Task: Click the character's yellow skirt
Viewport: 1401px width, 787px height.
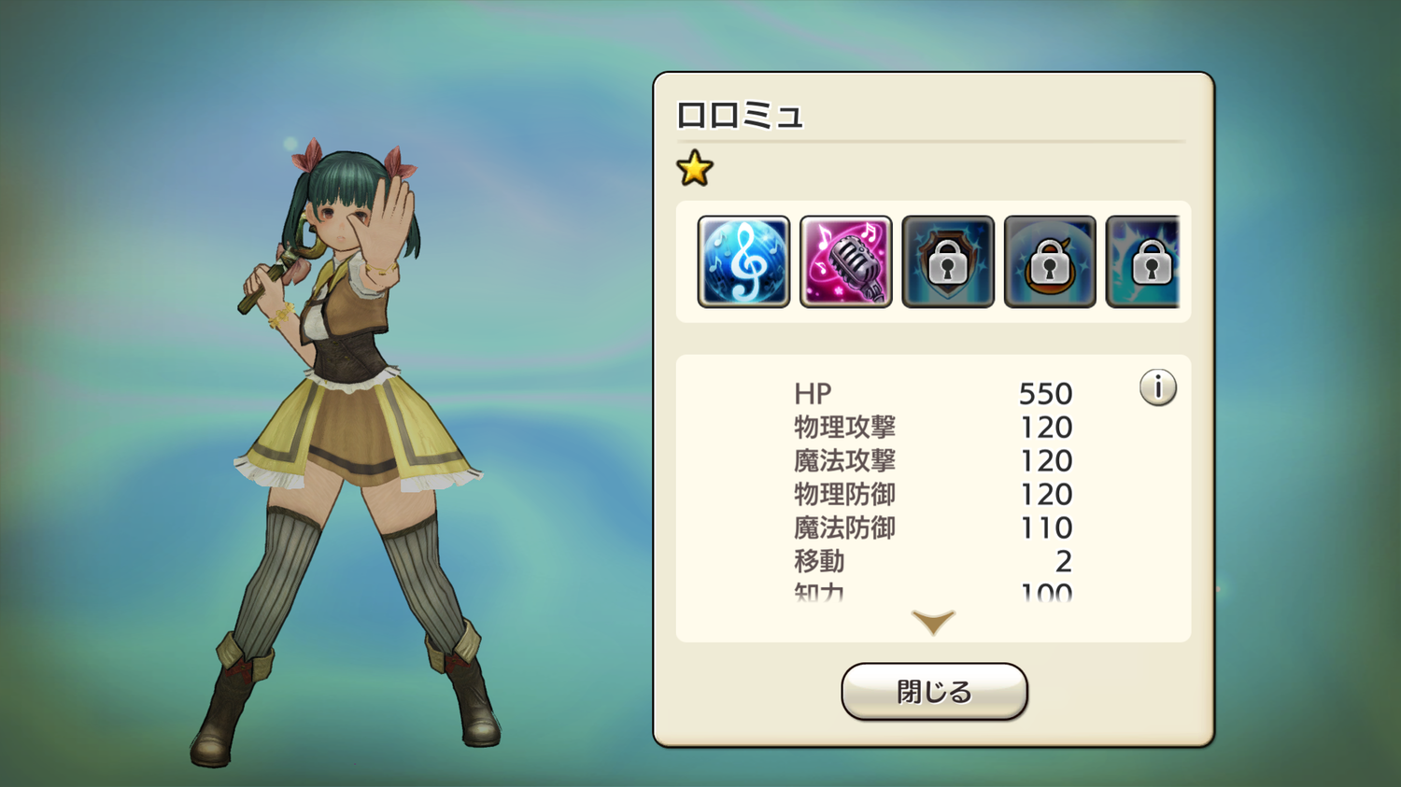Action: point(358,431)
